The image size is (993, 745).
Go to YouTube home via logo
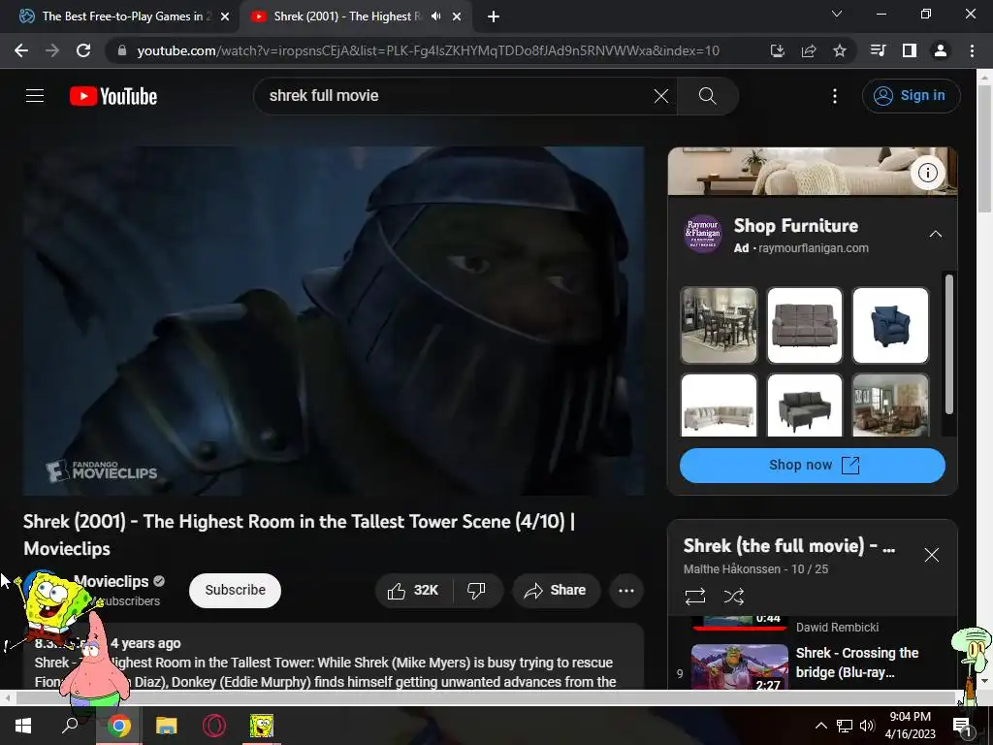pos(113,96)
